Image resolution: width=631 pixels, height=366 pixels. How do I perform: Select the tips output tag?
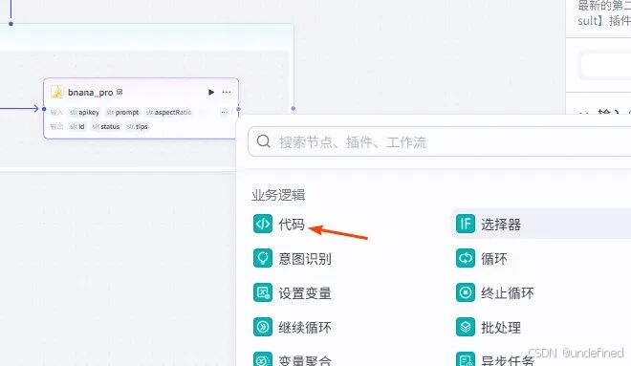tap(138, 127)
